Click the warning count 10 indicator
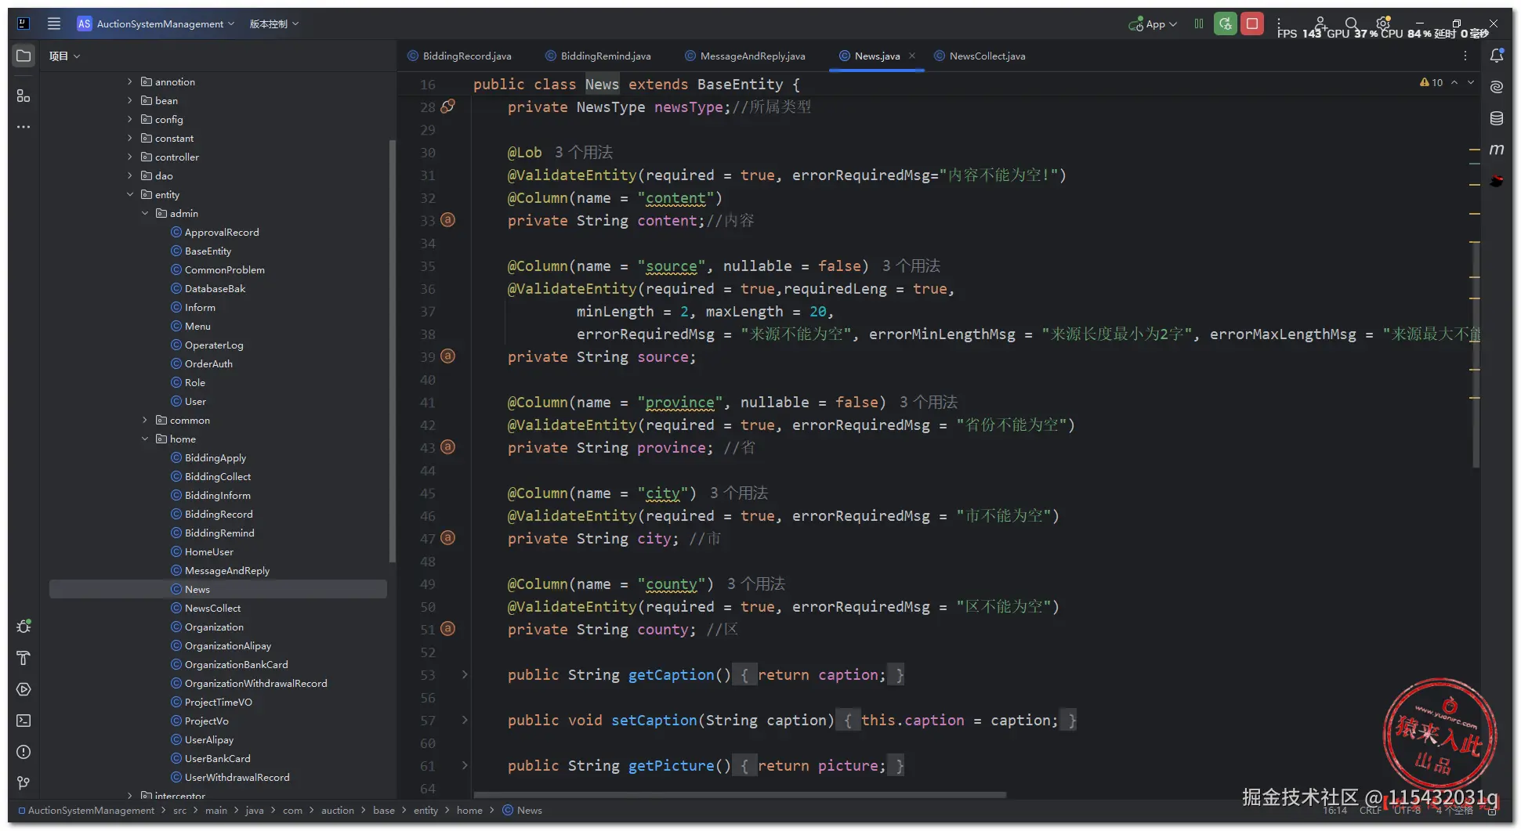The width and height of the screenshot is (1521, 831). coord(1431,82)
